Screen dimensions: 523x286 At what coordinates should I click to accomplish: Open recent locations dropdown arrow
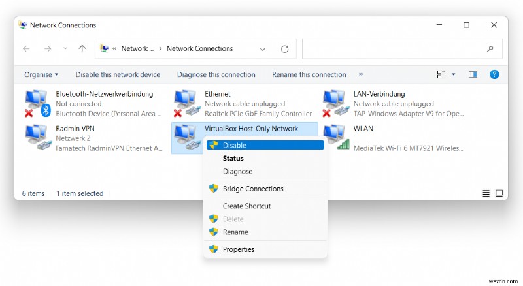click(x=65, y=49)
